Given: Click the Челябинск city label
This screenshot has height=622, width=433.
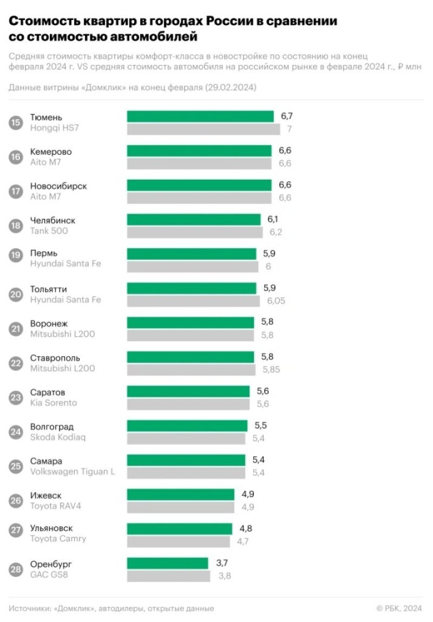Looking at the screenshot, I should tap(53, 220).
